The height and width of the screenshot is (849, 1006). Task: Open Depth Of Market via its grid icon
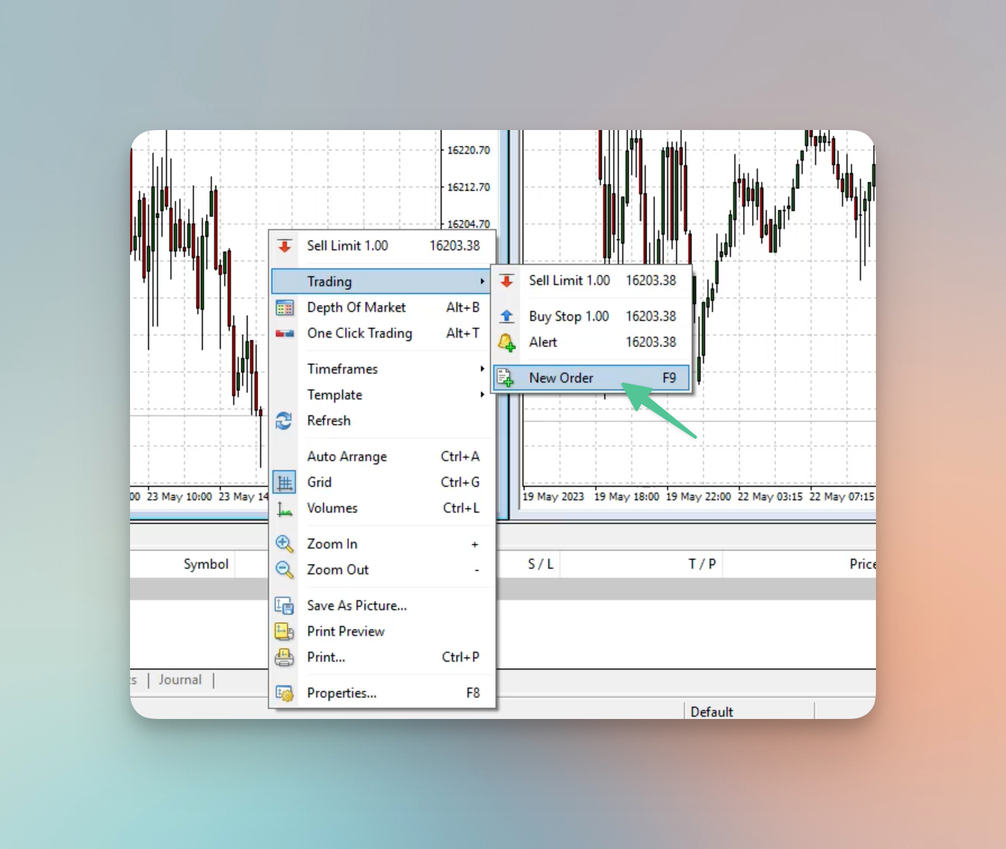(284, 307)
